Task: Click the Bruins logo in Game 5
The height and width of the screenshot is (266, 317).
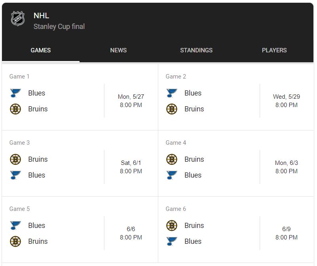Action: (15, 241)
